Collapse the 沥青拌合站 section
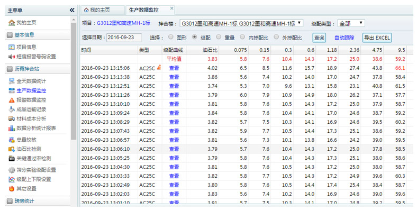The image size is (417, 210). [10, 69]
